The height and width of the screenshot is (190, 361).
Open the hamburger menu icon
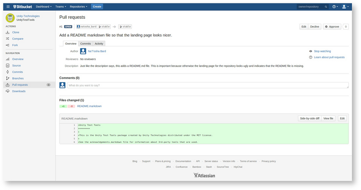(x=8, y=7)
